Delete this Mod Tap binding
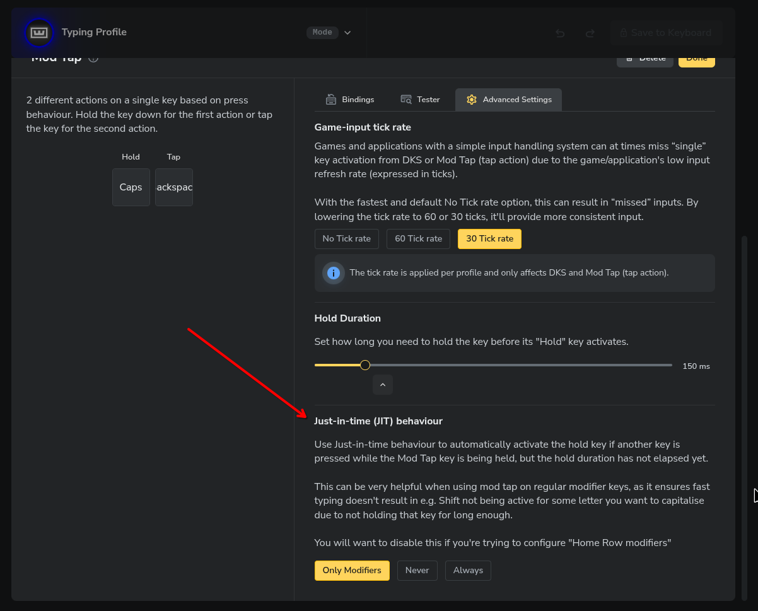This screenshot has height=611, width=758. point(644,59)
